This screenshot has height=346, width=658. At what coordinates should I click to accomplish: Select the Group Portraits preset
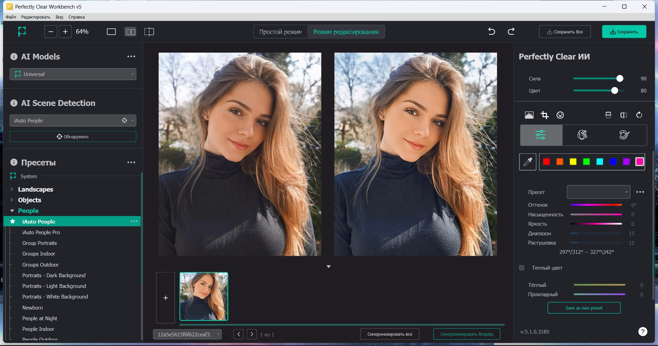[x=40, y=243]
